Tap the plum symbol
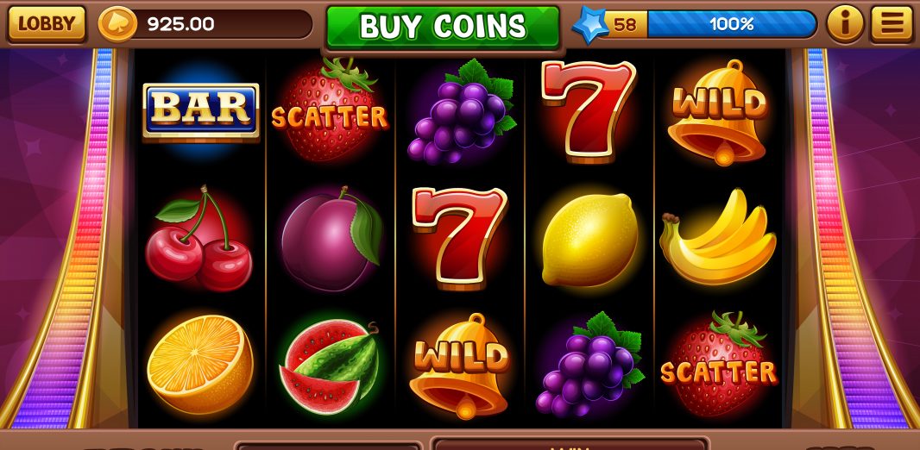Viewport: 920px width, 450px height. pyautogui.click(x=331, y=239)
